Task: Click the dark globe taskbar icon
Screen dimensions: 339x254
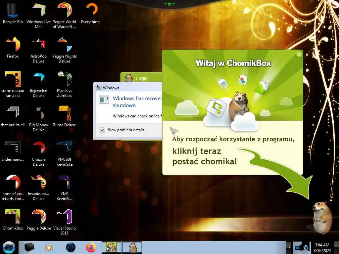Action: tap(71, 247)
